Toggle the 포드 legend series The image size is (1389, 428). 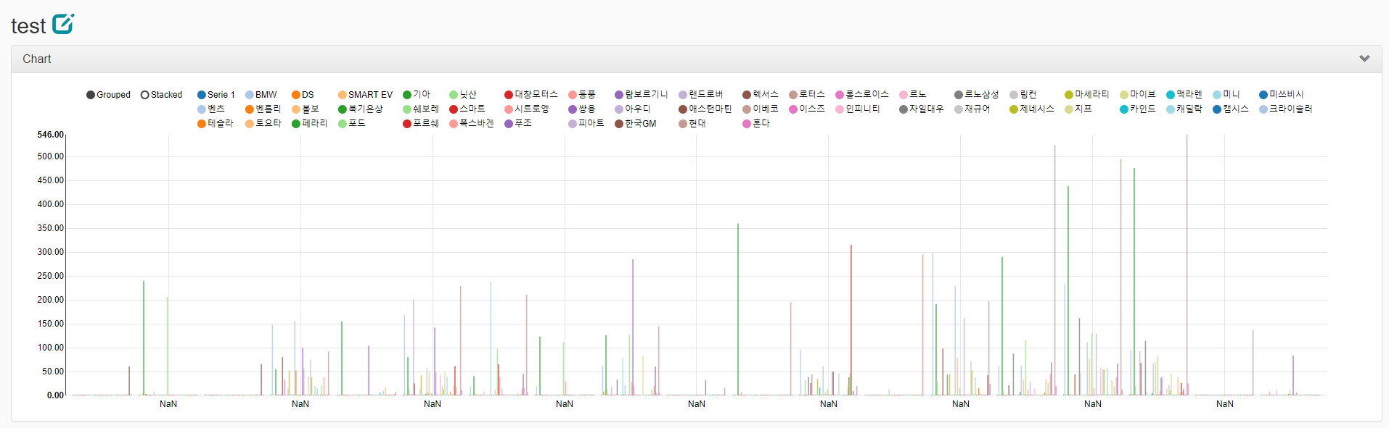pos(352,124)
